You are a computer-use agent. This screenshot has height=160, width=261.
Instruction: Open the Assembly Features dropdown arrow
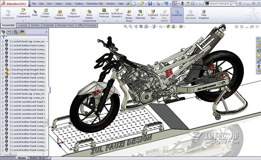tap(104, 21)
